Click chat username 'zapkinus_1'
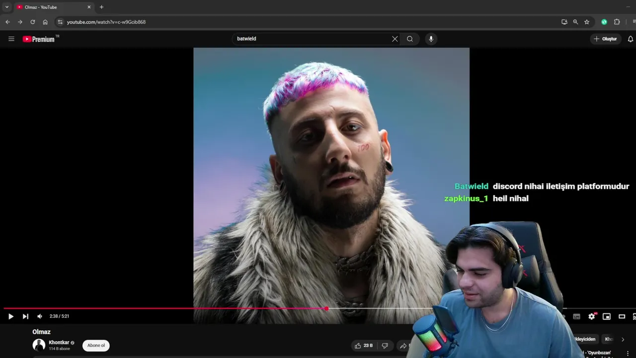This screenshot has width=636, height=358. point(466,198)
